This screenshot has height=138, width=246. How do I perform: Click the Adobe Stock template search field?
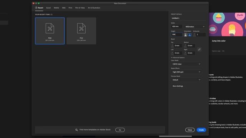click(95, 130)
